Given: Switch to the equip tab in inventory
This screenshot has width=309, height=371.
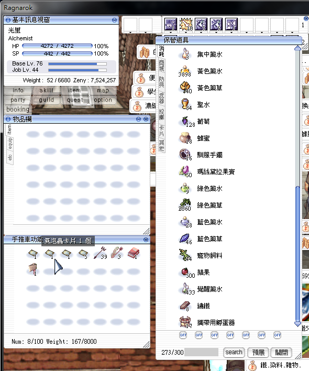Looking at the screenshot, I should pos(10,144).
